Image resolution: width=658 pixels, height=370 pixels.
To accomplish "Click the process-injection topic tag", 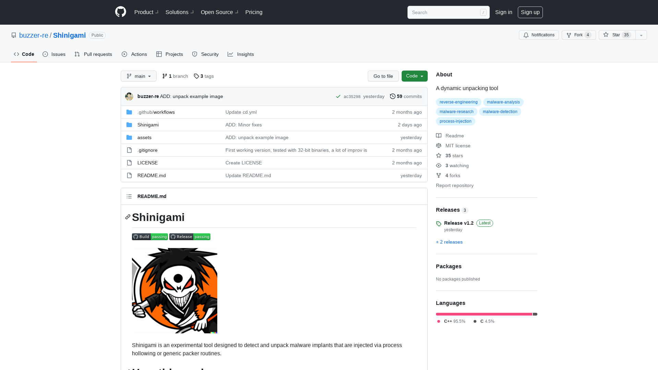I will pos(455,121).
